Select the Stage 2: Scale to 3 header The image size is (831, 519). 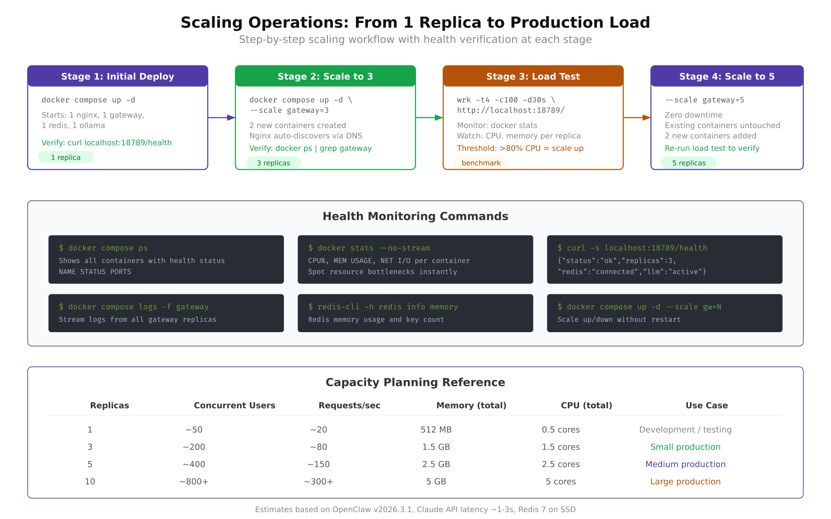(325, 76)
